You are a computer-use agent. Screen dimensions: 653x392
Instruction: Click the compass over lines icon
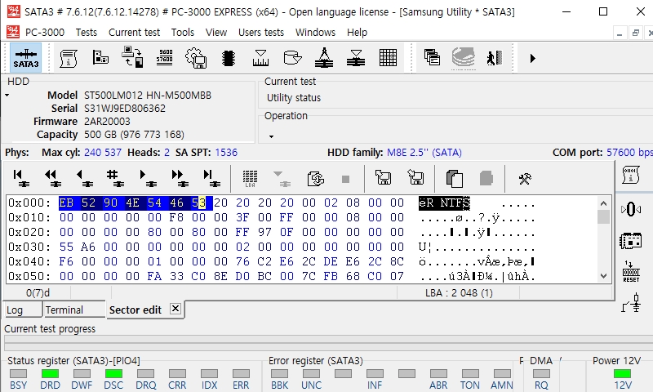[x=324, y=57]
